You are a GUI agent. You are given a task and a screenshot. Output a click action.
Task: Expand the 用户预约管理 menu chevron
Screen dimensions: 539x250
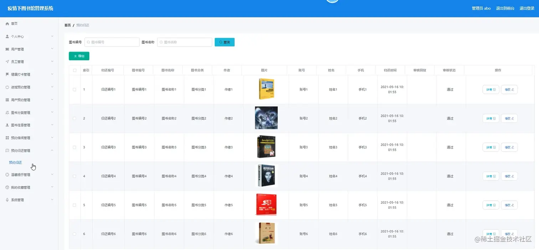click(x=52, y=100)
